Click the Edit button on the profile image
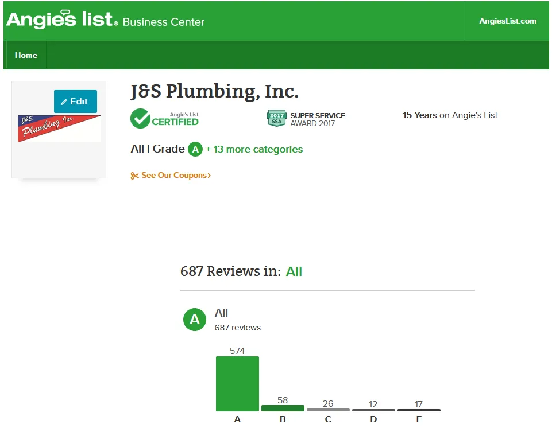Viewport: 552px width, 432px height. coord(75,102)
